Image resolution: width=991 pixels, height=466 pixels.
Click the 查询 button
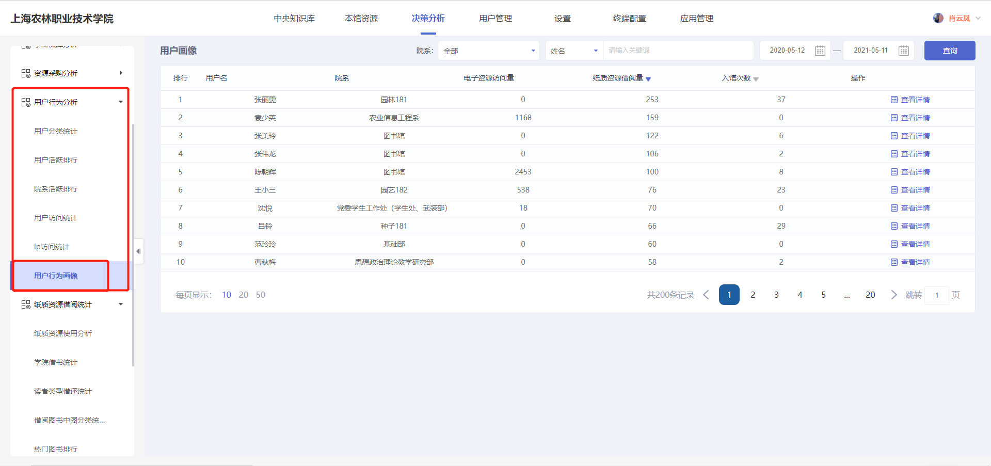tap(950, 51)
